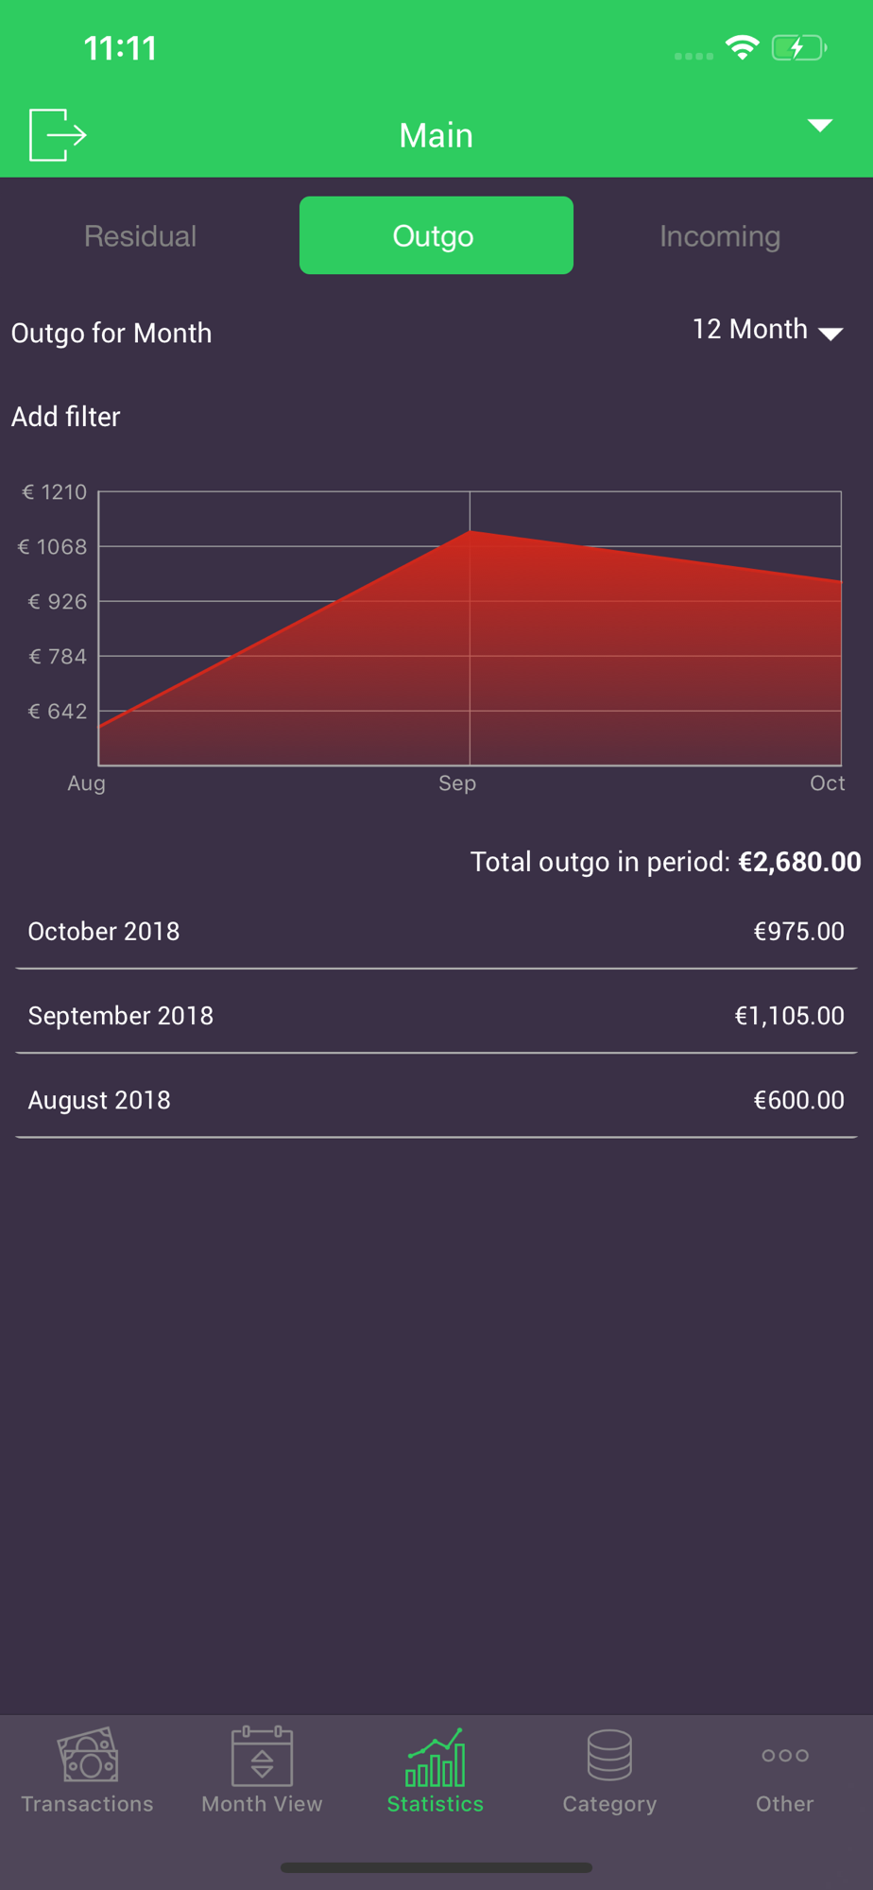Screen dimensions: 873x1890
Task: Tap the home indicator bar
Action: click(x=436, y=1867)
